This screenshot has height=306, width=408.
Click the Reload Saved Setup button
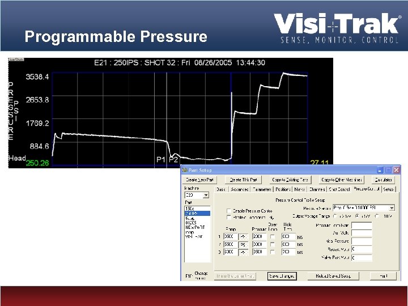[333, 276]
